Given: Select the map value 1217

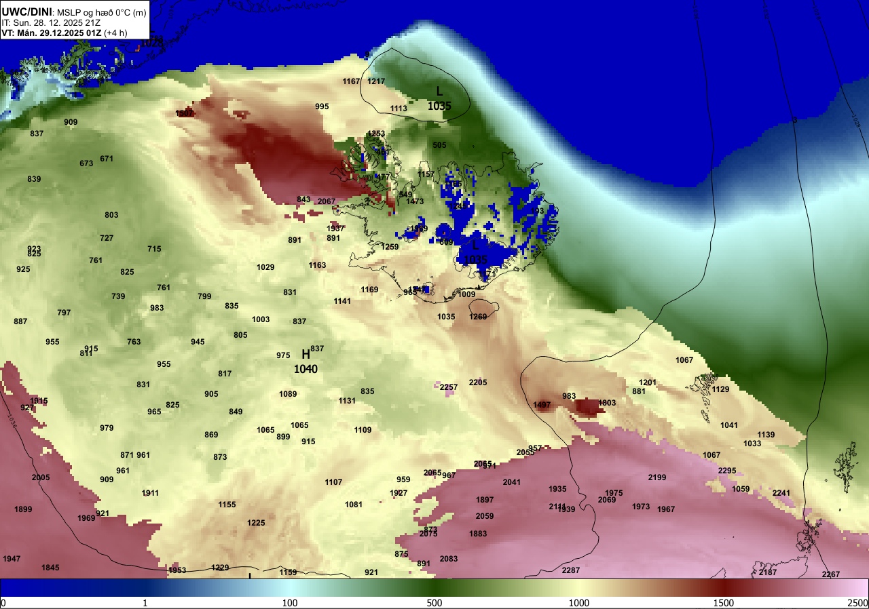Looking at the screenshot, I should [376, 81].
